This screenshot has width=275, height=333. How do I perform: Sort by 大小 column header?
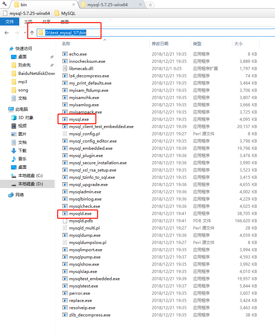[239, 44]
